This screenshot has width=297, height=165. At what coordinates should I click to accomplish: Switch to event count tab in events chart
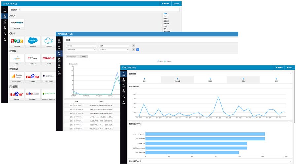72,57
